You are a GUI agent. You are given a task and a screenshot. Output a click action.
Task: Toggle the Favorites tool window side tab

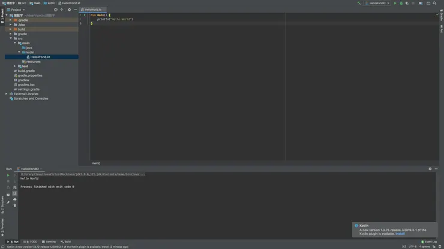(2, 227)
